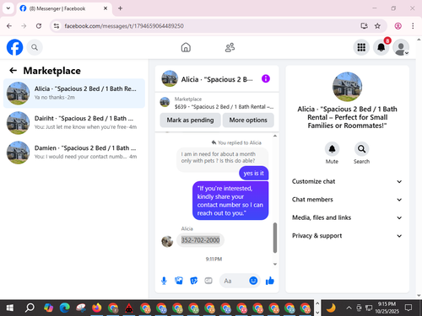Expand Chat members section
The image size is (422, 316).
(x=347, y=200)
